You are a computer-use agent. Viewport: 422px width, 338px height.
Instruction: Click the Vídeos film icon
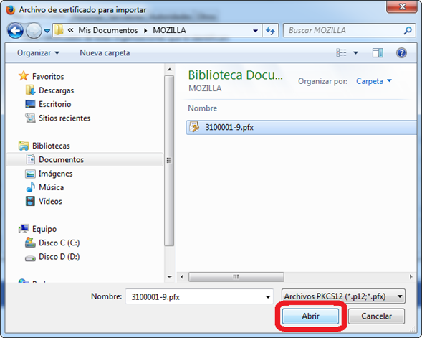pyautogui.click(x=30, y=201)
